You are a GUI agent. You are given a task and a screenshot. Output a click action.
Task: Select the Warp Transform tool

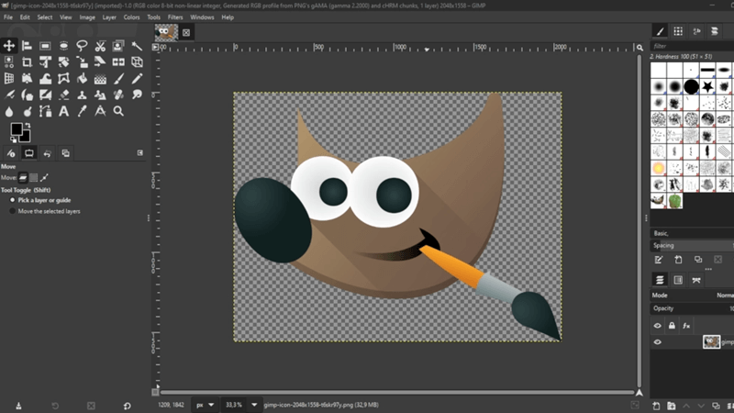45,78
